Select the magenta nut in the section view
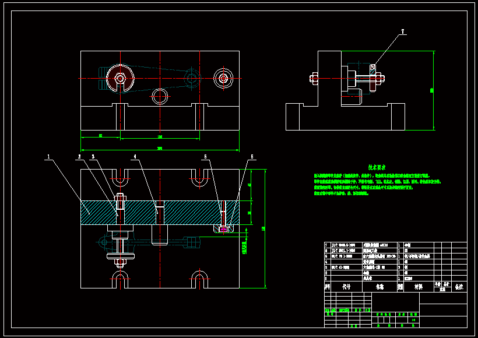The width and height of the screenshot is (478, 338). (223, 230)
